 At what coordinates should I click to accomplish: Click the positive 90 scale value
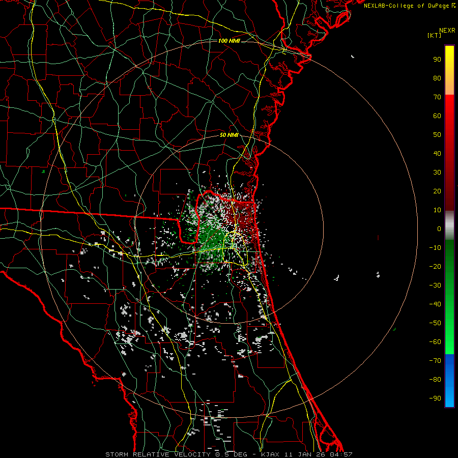coord(437,60)
